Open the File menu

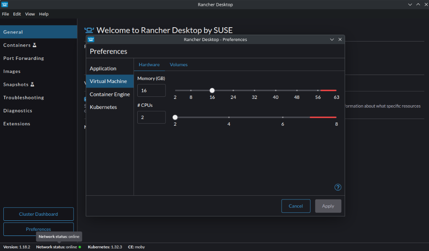[x=5, y=14]
